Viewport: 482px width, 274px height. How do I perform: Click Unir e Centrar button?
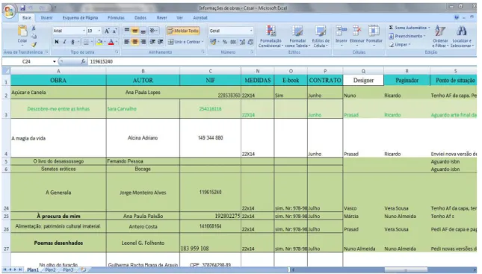[x=184, y=42]
